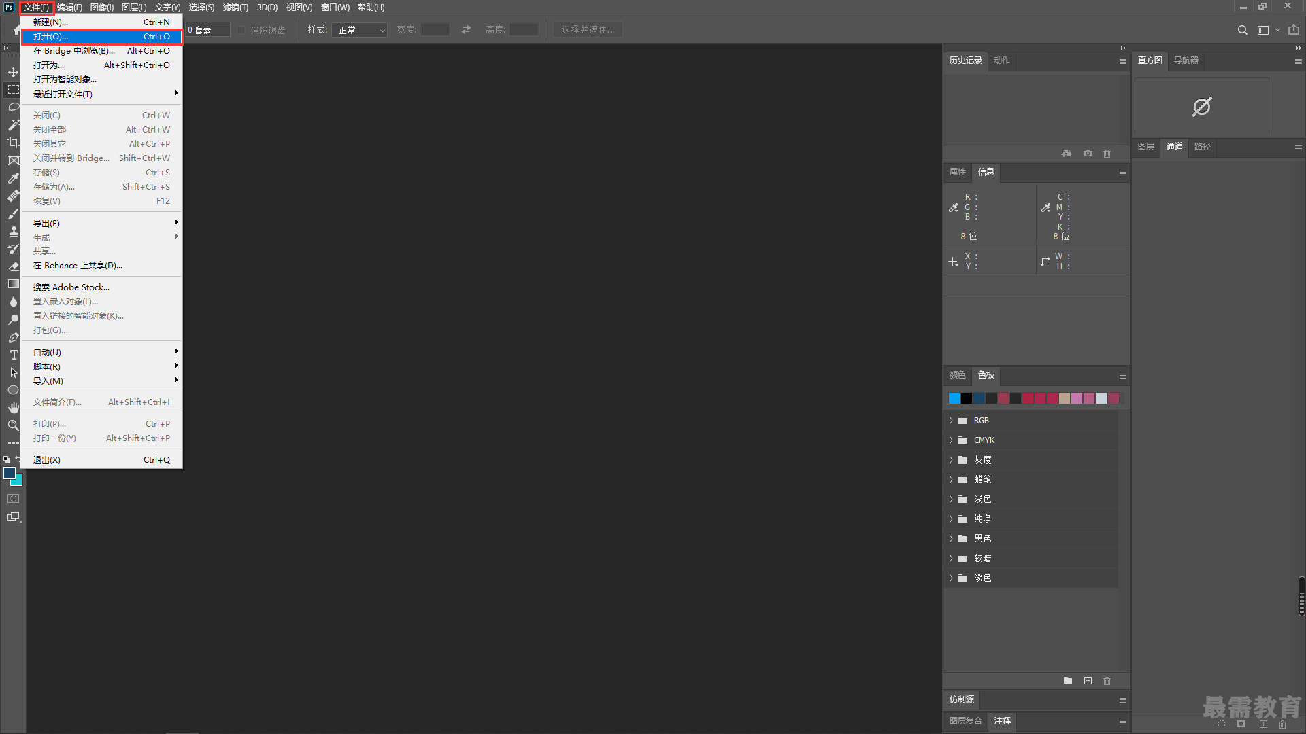Select the Brush tool
1306x734 pixels.
(x=13, y=213)
